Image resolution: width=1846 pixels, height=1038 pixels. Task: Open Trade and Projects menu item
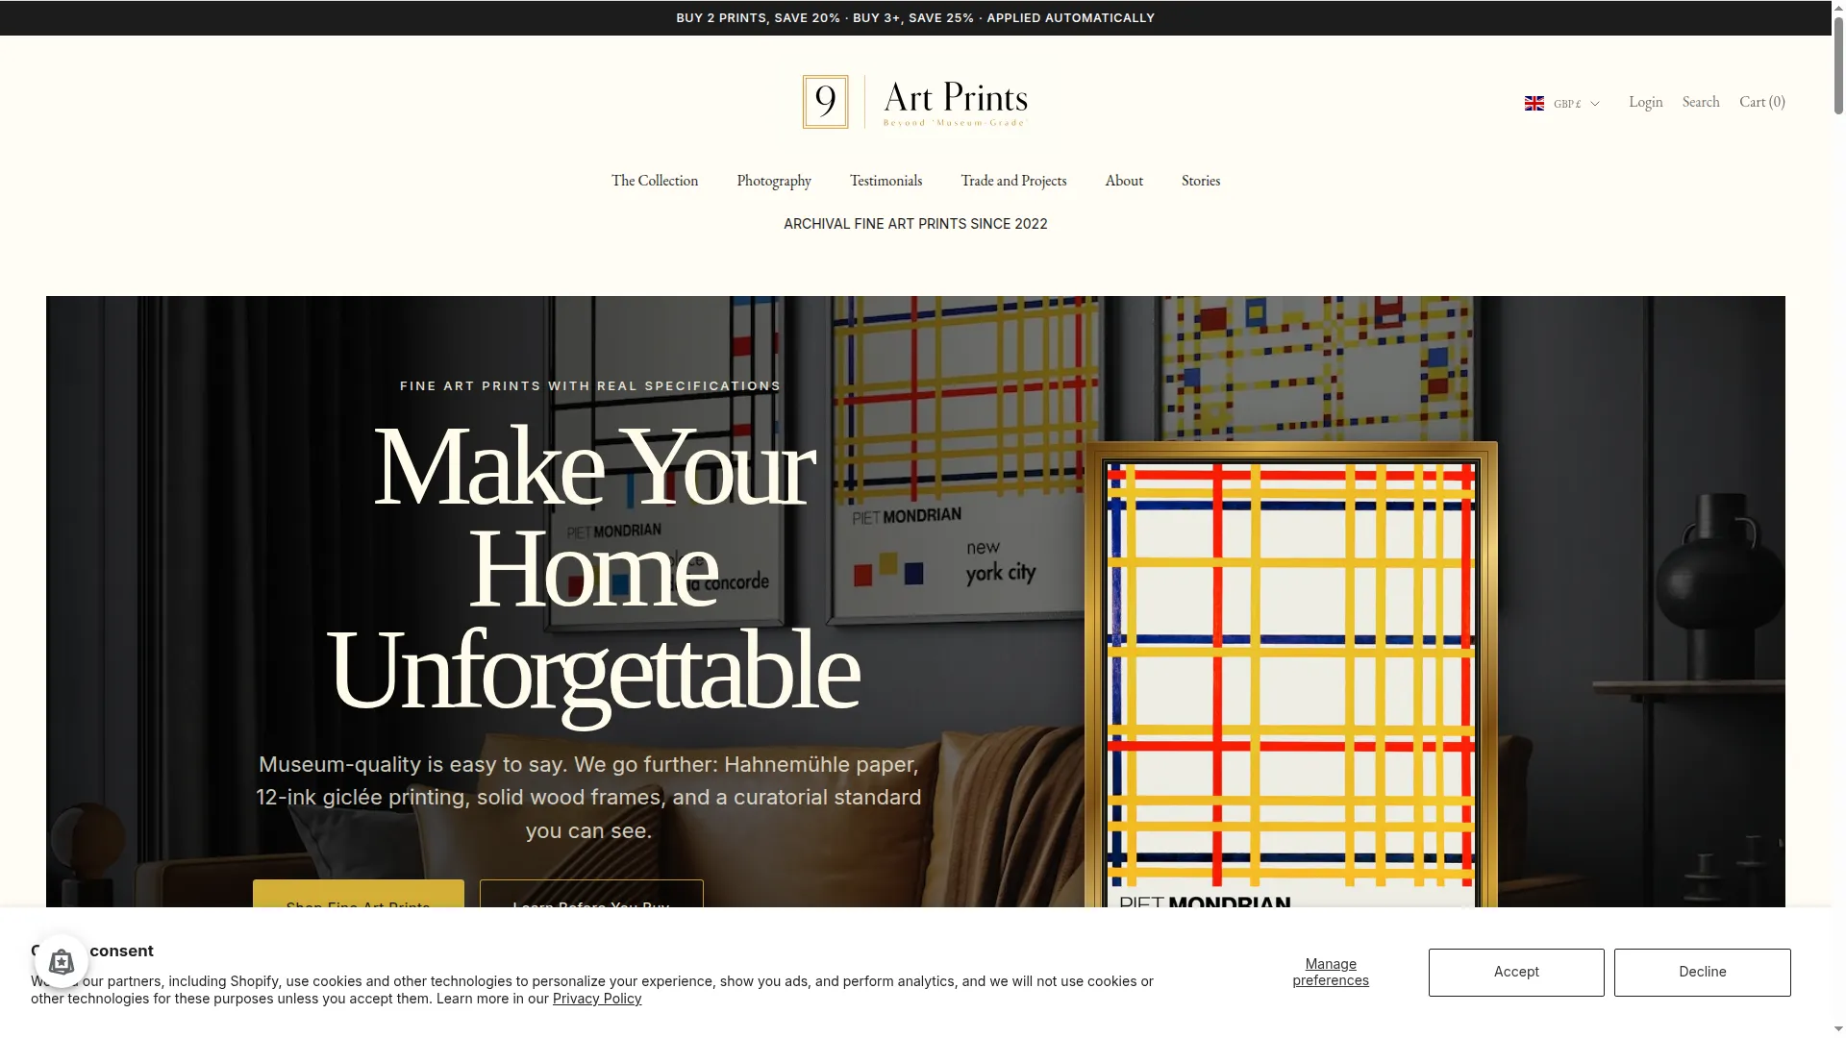click(x=1013, y=181)
